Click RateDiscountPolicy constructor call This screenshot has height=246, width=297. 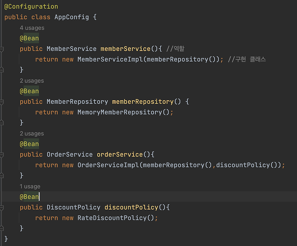click(112, 218)
